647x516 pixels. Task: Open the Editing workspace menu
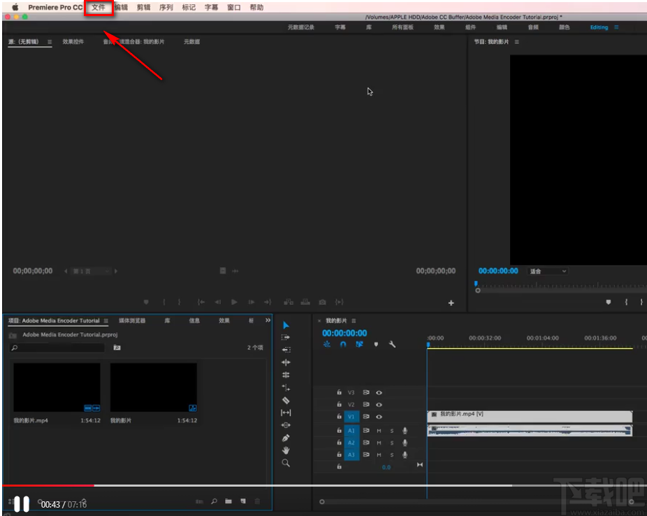616,27
